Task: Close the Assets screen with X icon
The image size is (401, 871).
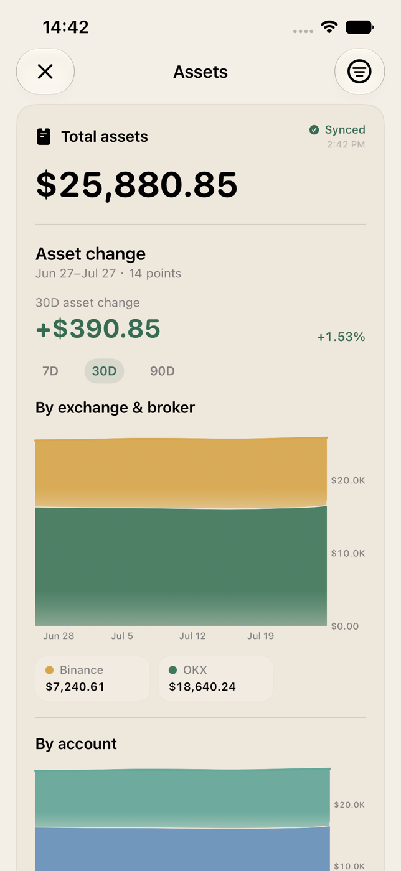Action: coord(45,72)
